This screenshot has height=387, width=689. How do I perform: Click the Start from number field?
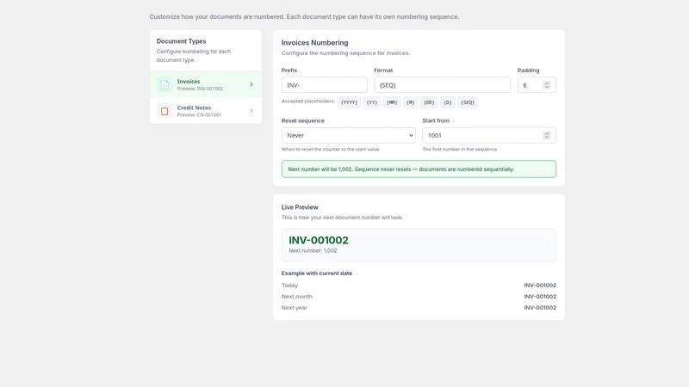tap(489, 136)
